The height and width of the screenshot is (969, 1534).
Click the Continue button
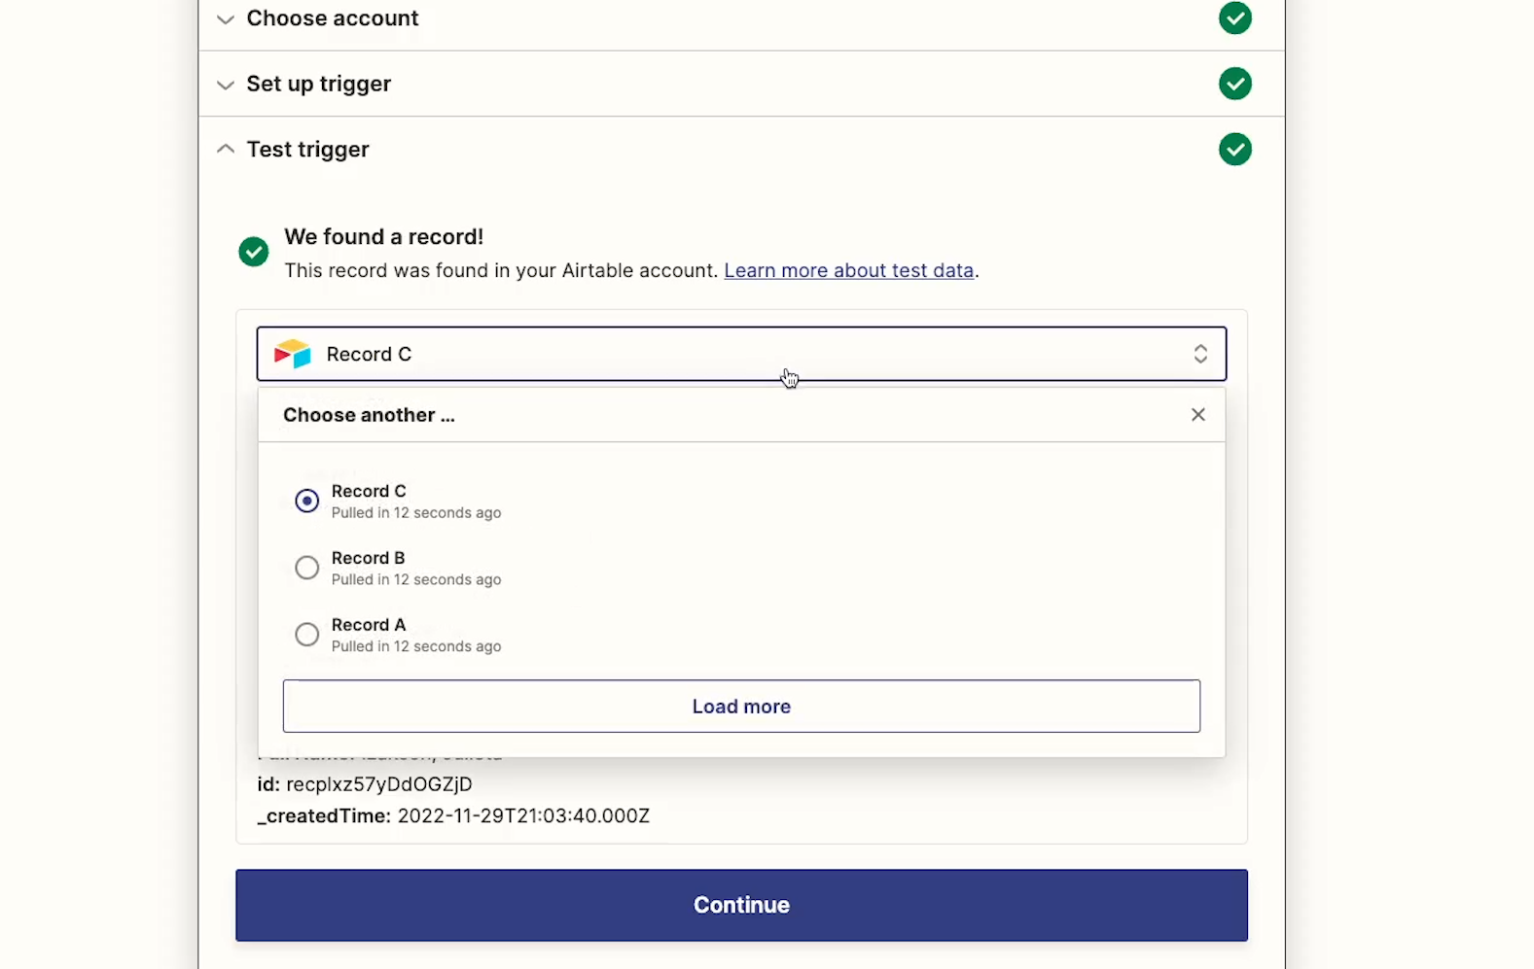(x=741, y=905)
